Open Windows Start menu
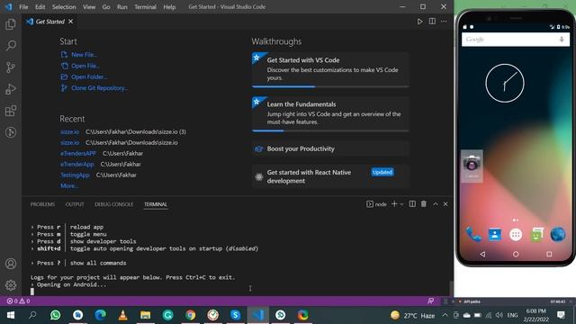Viewport: 576px width, 324px height. (11, 315)
